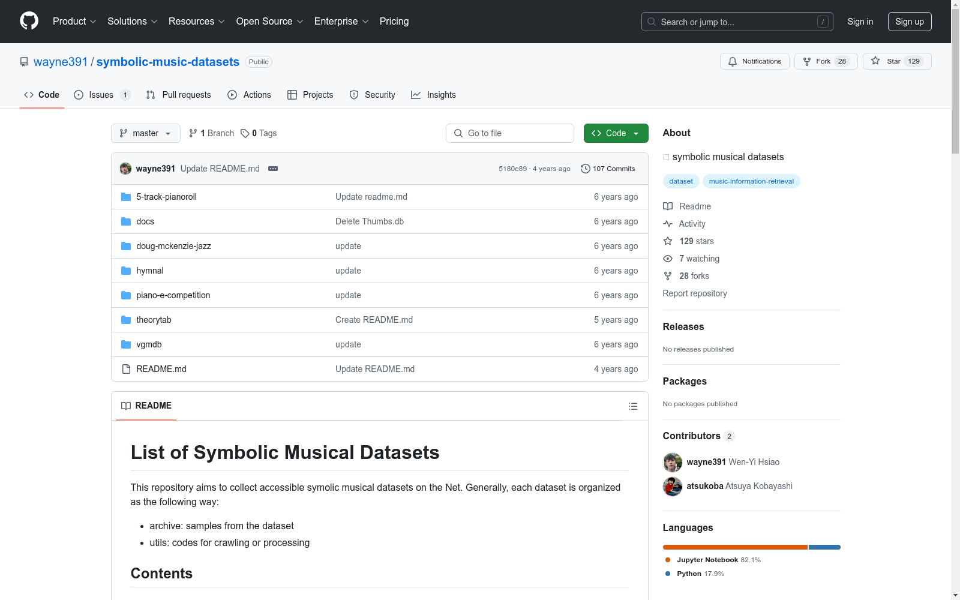This screenshot has width=960, height=600.
Task: Open the Contributors section link
Action: pos(699,436)
